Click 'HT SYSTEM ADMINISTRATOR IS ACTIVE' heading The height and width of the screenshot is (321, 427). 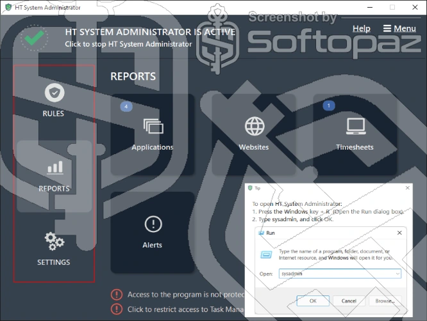[150, 32]
